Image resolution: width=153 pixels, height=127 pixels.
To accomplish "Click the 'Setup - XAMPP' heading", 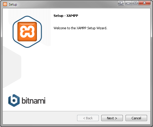I will (x=66, y=16).
